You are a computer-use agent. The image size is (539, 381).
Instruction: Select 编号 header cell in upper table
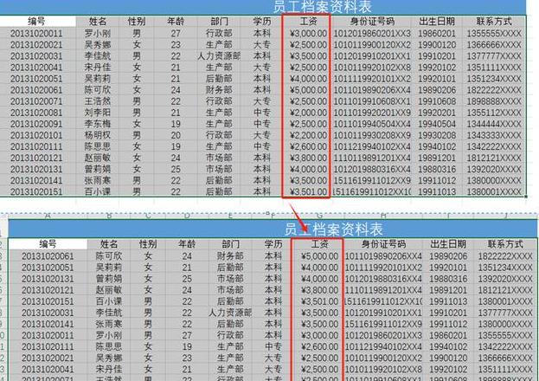click(36, 22)
